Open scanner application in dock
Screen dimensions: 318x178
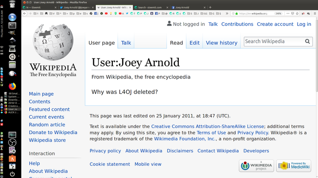click(12, 48)
